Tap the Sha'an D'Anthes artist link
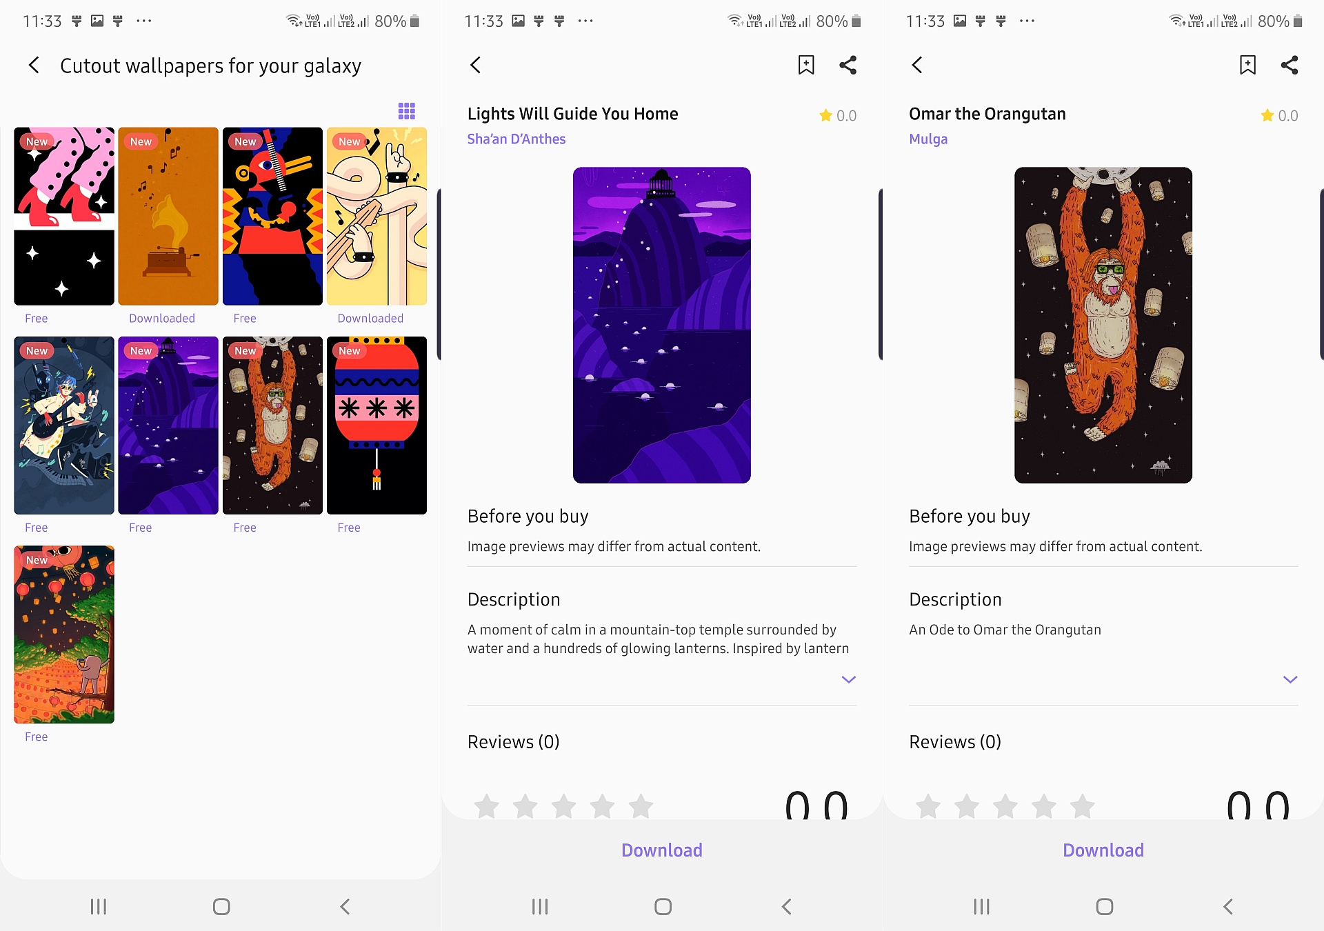Screen dimensions: 1324x931 tap(516, 139)
